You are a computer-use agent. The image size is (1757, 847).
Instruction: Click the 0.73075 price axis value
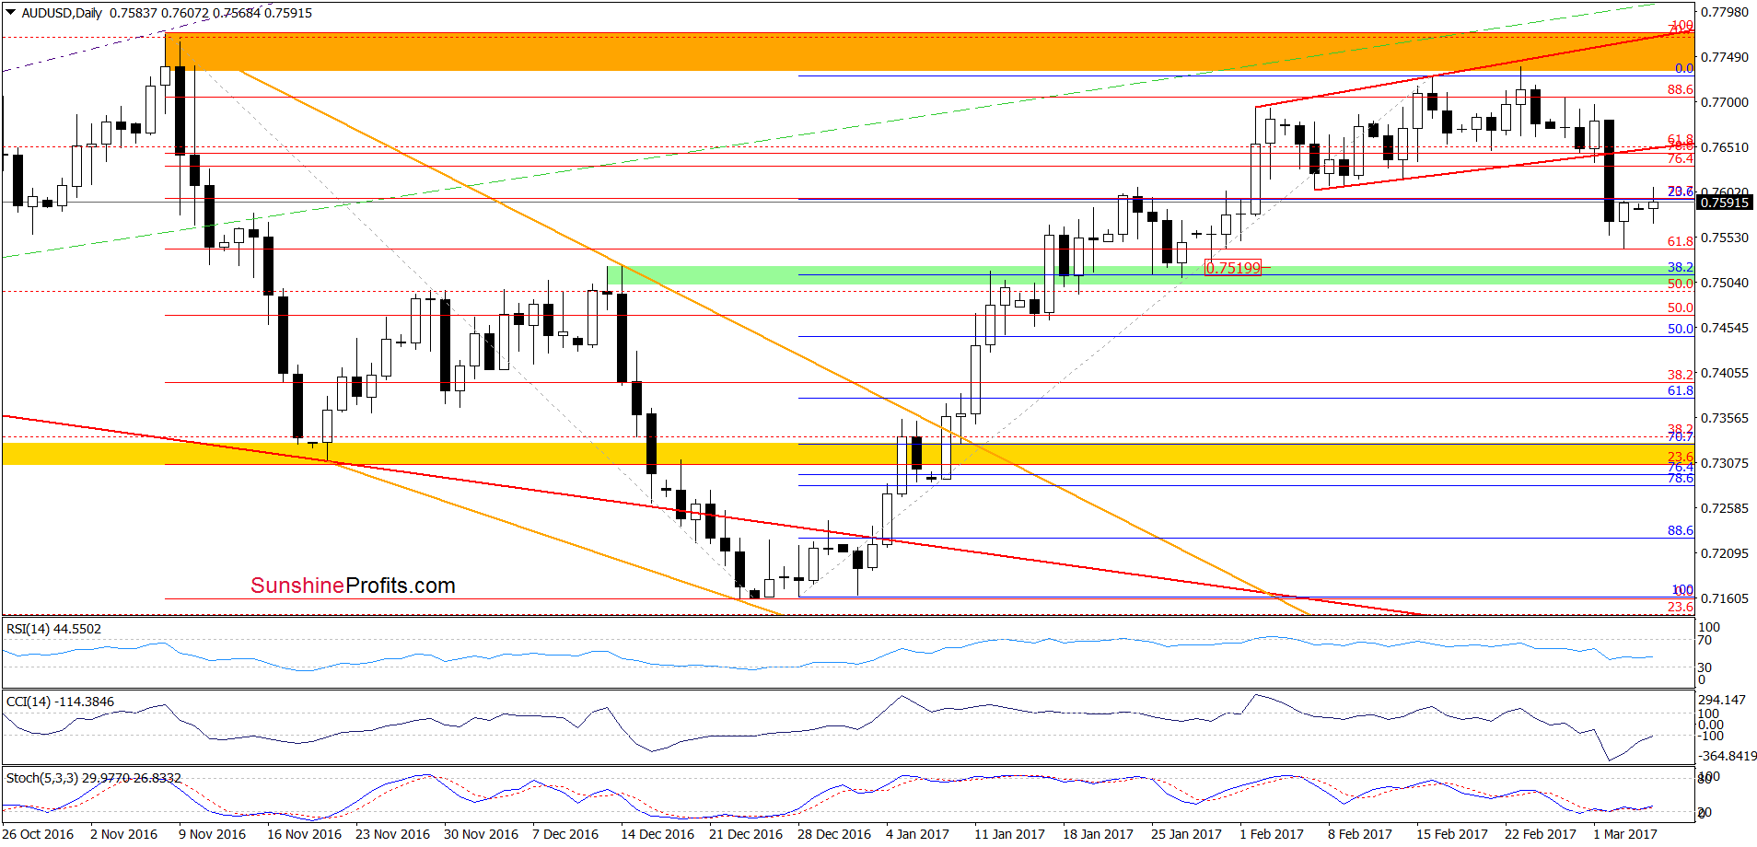(x=1724, y=463)
